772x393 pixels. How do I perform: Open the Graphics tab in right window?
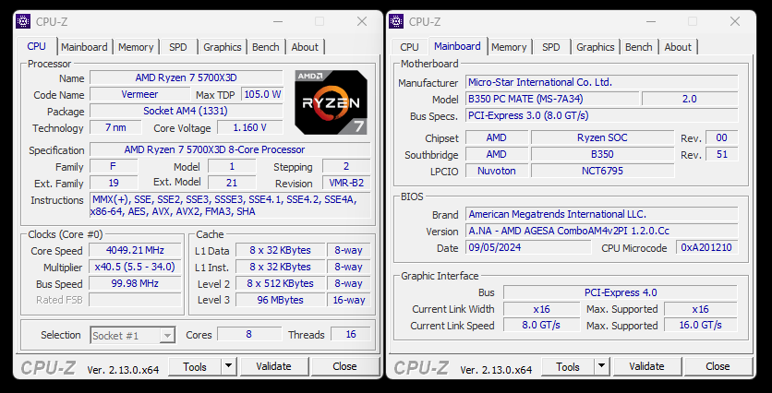point(596,47)
